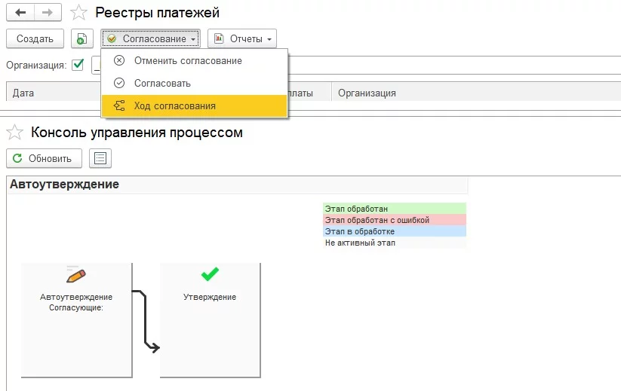The image size is (621, 391).
Task: Choose Согласовать from the menu
Action: click(162, 83)
